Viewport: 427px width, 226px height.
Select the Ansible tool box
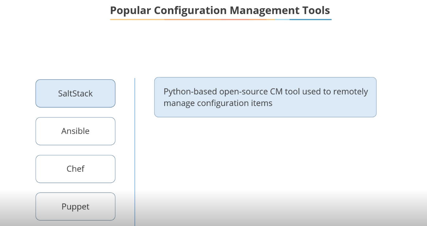pos(75,131)
